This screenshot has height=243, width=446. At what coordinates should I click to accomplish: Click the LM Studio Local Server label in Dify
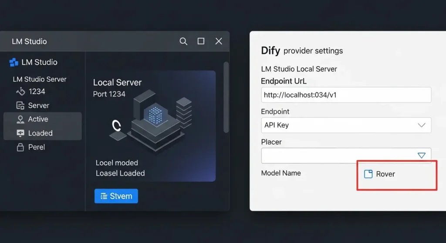click(x=299, y=69)
